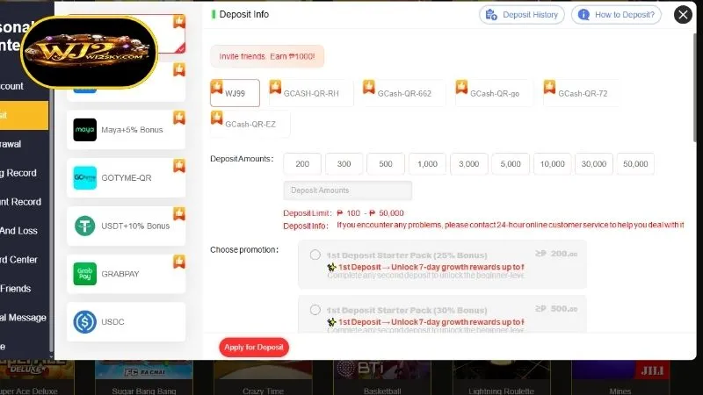
Task: Click the badge on GCash-QR-go channel
Action: click(461, 85)
